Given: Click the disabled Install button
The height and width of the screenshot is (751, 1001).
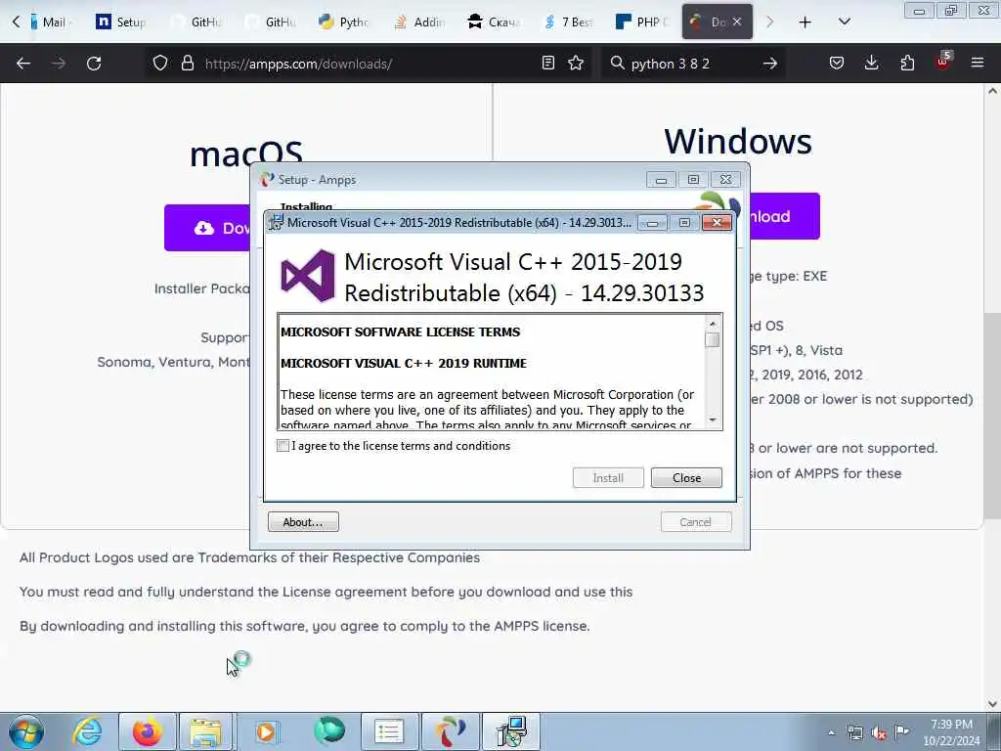Looking at the screenshot, I should pyautogui.click(x=608, y=477).
